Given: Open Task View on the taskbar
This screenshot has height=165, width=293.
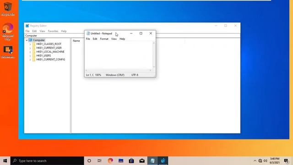Looking at the screenshot, I should tap(100, 161).
